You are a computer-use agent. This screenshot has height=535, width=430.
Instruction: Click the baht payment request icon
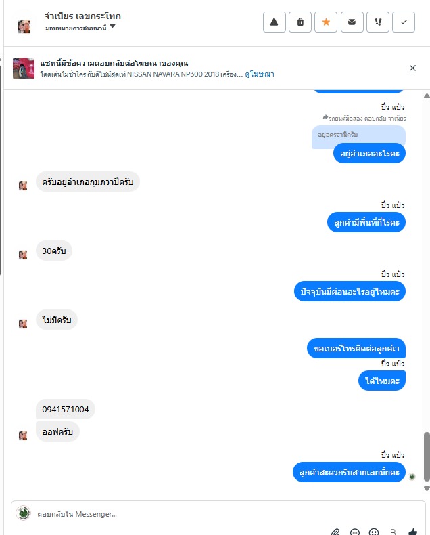pyautogui.click(x=393, y=532)
